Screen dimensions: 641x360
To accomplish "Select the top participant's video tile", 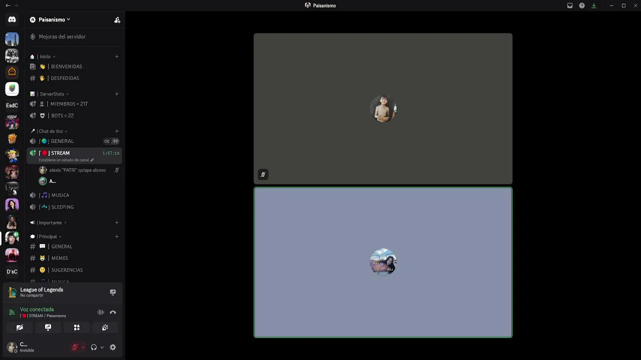I will pos(383,108).
